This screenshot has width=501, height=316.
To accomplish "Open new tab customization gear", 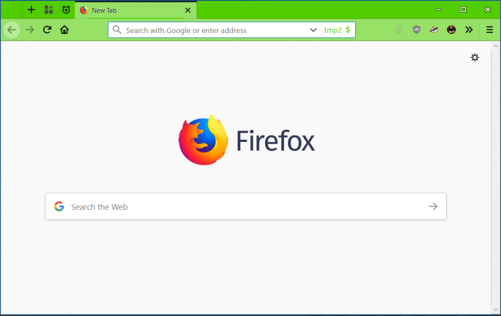I will pos(475,58).
